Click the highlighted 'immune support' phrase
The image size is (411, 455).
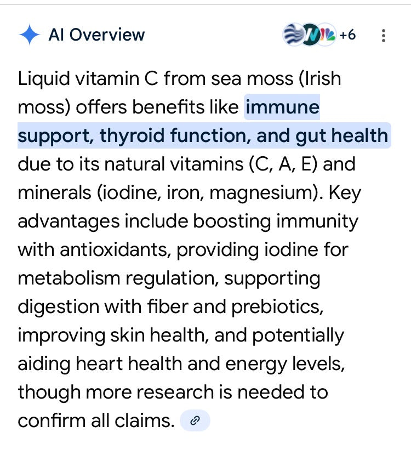[x=283, y=107]
